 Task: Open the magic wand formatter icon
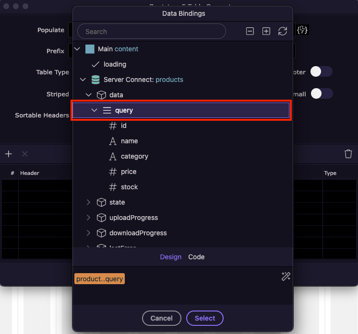[286, 276]
